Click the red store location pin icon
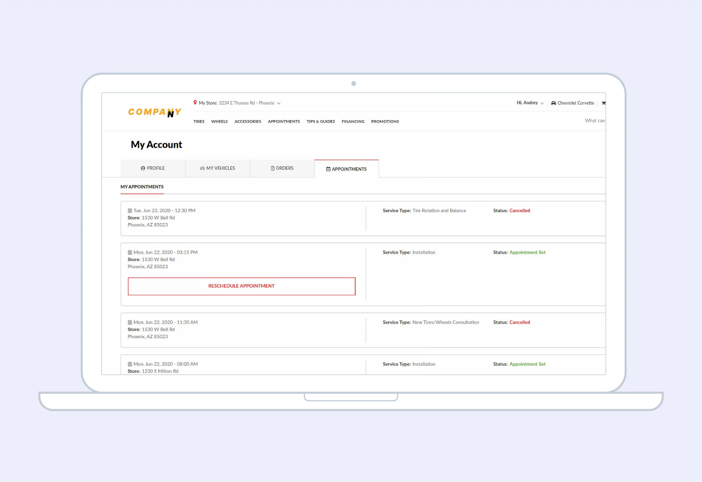The image size is (702, 482). click(x=195, y=103)
